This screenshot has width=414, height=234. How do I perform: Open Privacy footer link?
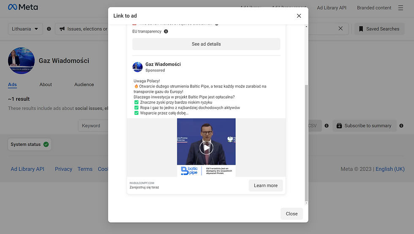pos(63,169)
